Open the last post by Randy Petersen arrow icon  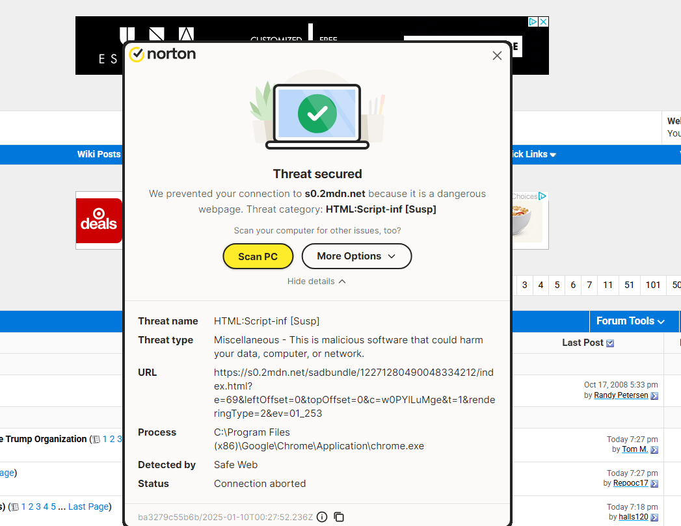(654, 395)
